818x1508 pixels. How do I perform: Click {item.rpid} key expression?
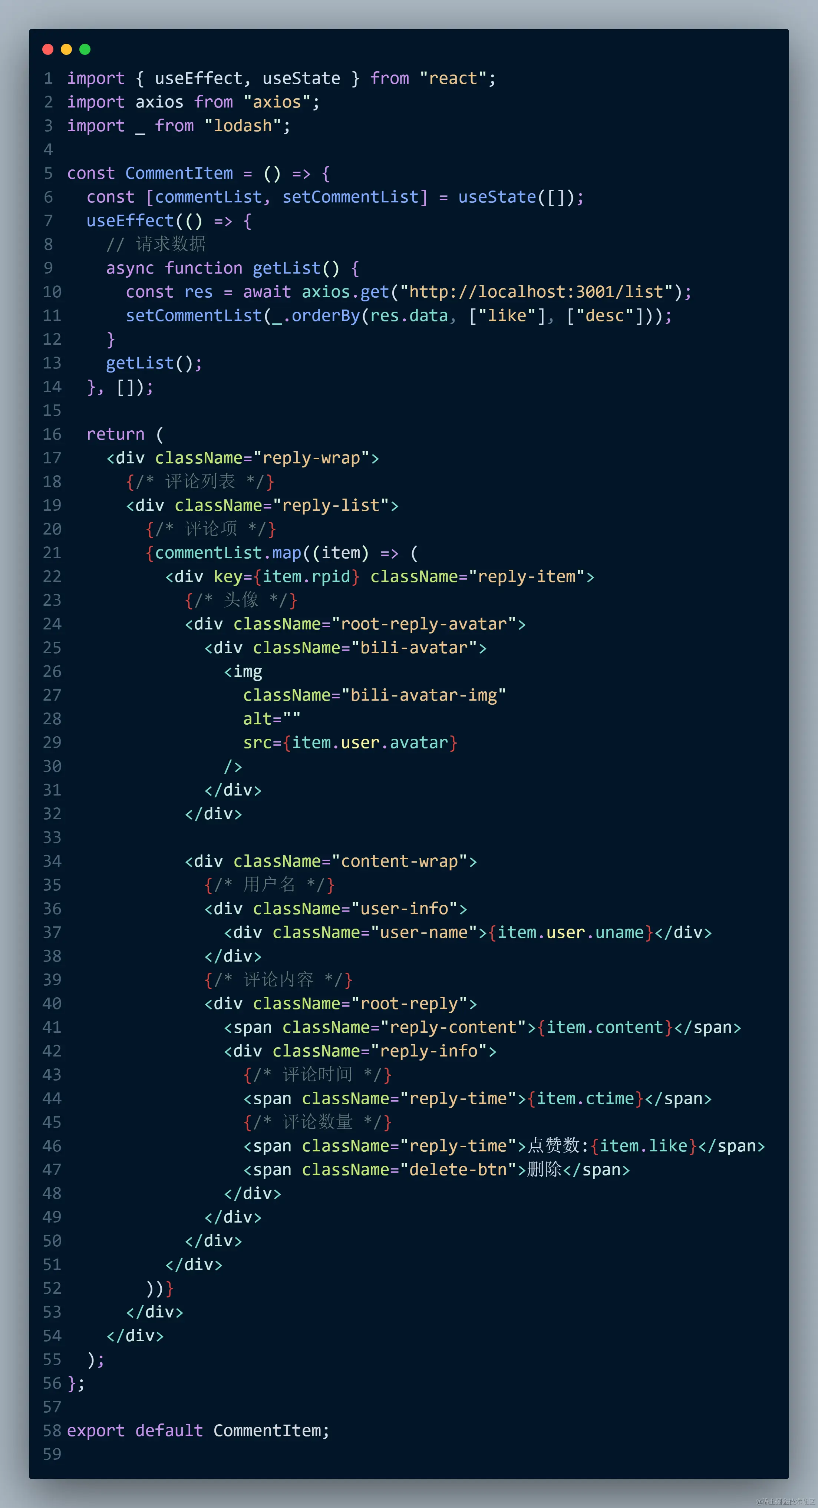(306, 577)
